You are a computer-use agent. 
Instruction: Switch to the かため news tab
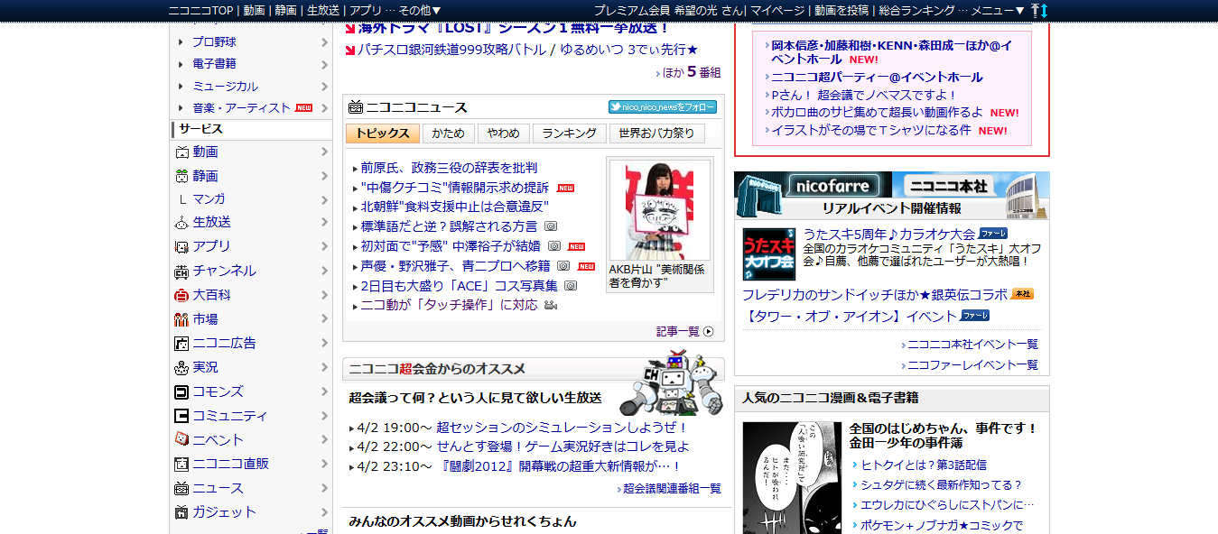pyautogui.click(x=448, y=133)
